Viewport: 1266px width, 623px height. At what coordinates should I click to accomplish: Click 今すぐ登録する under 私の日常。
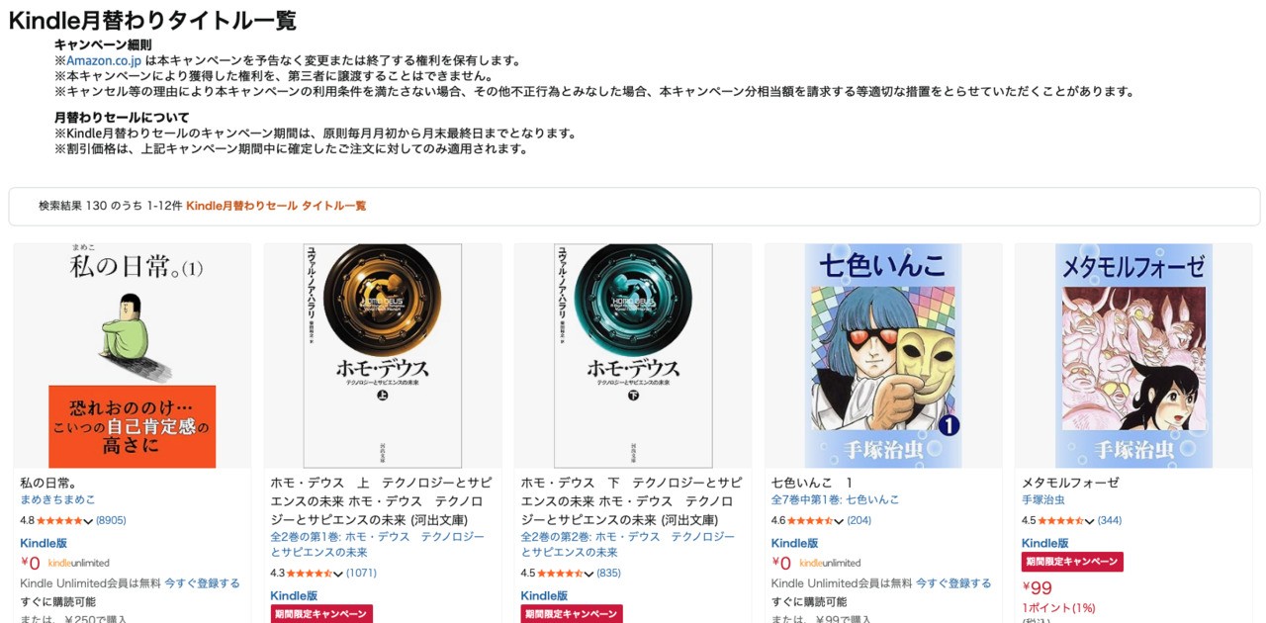point(202,583)
